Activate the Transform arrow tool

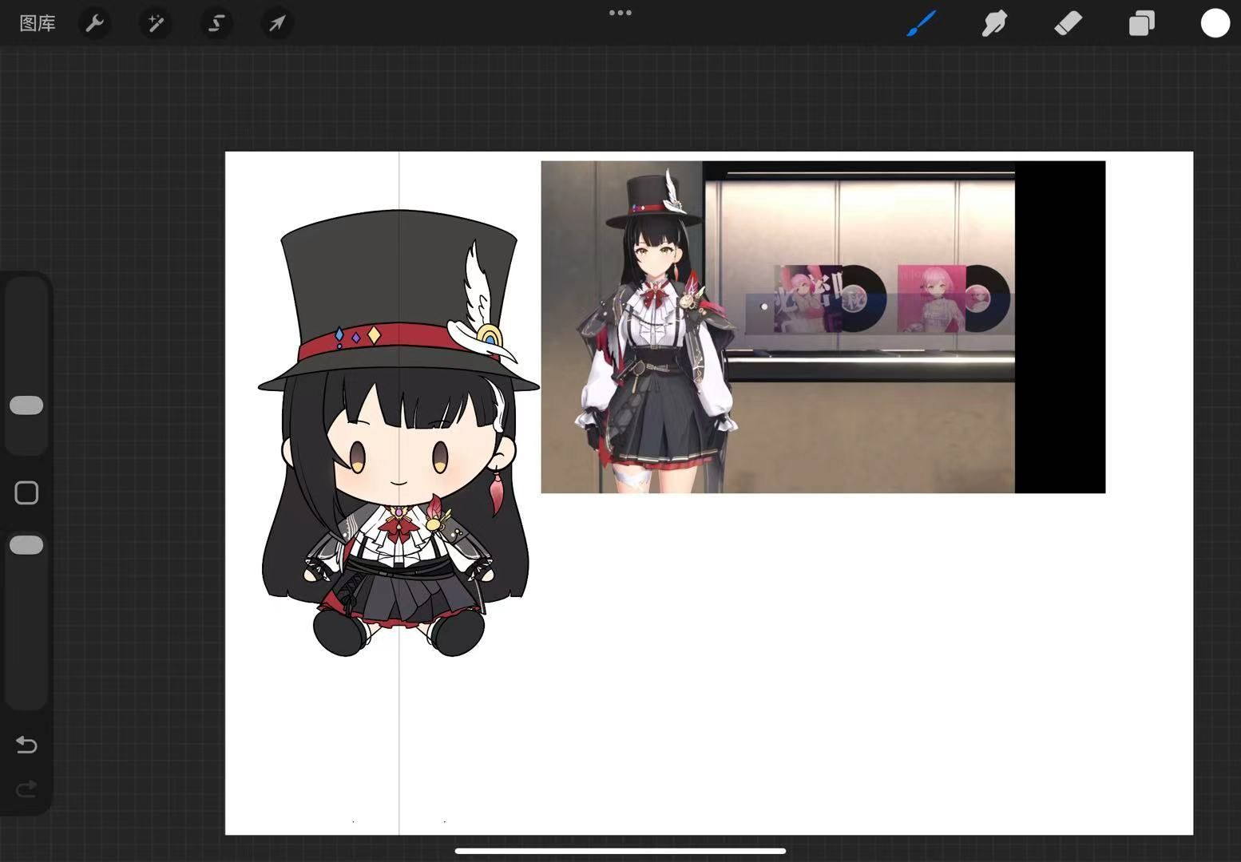[x=277, y=23]
